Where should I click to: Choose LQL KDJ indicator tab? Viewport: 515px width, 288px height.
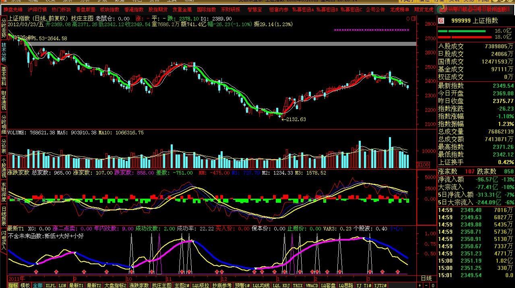coord(281,285)
